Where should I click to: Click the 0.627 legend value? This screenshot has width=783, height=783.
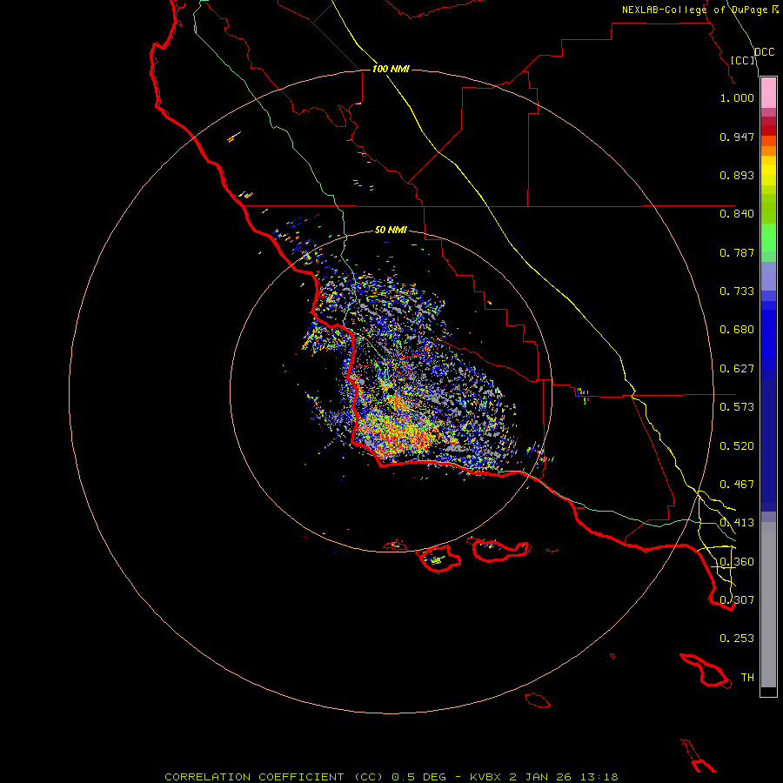[x=737, y=369]
